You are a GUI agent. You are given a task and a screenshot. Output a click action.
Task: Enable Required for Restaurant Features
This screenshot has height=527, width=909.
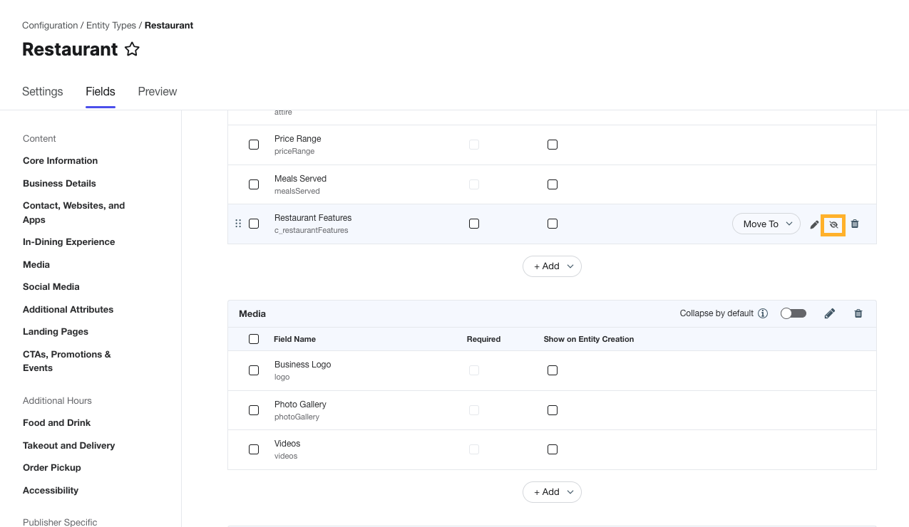tap(474, 224)
